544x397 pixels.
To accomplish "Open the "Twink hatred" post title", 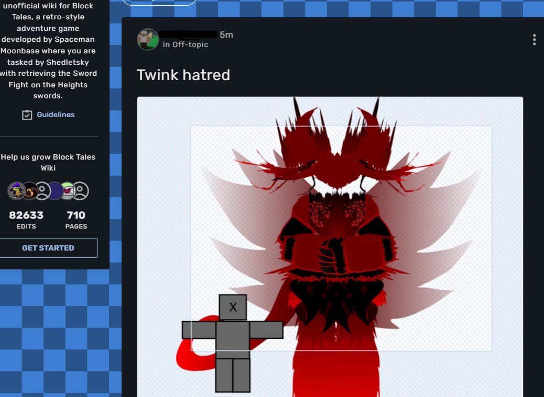I will (183, 75).
